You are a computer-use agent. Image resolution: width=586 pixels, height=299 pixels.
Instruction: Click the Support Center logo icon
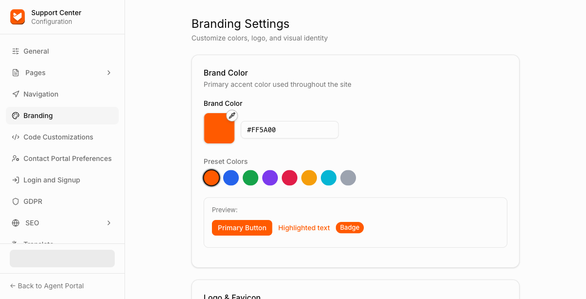point(18,17)
